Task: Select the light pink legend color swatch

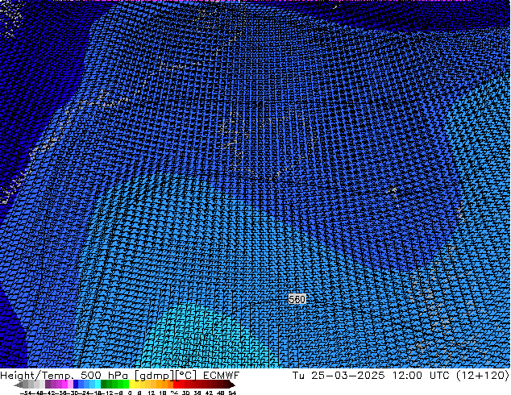Action: (x=70, y=385)
